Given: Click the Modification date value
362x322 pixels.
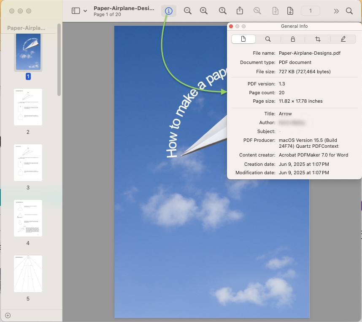Looking at the screenshot, I should click(x=304, y=173).
